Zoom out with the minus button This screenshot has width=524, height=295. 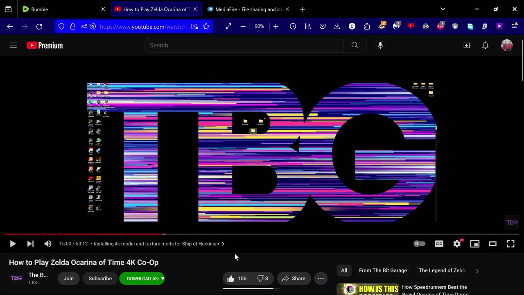click(x=243, y=26)
